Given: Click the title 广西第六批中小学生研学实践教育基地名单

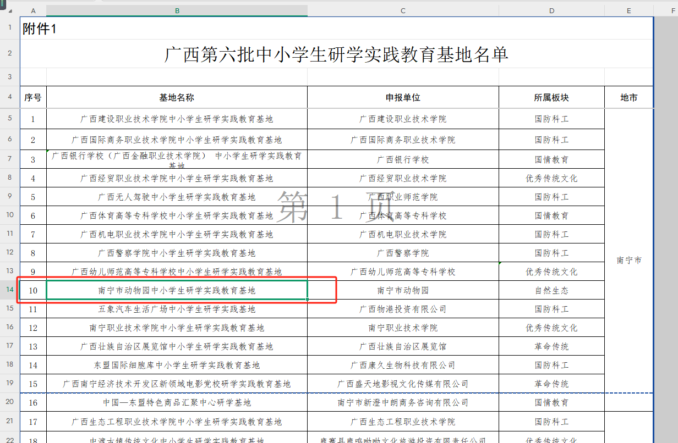Looking at the screenshot, I should (x=336, y=54).
